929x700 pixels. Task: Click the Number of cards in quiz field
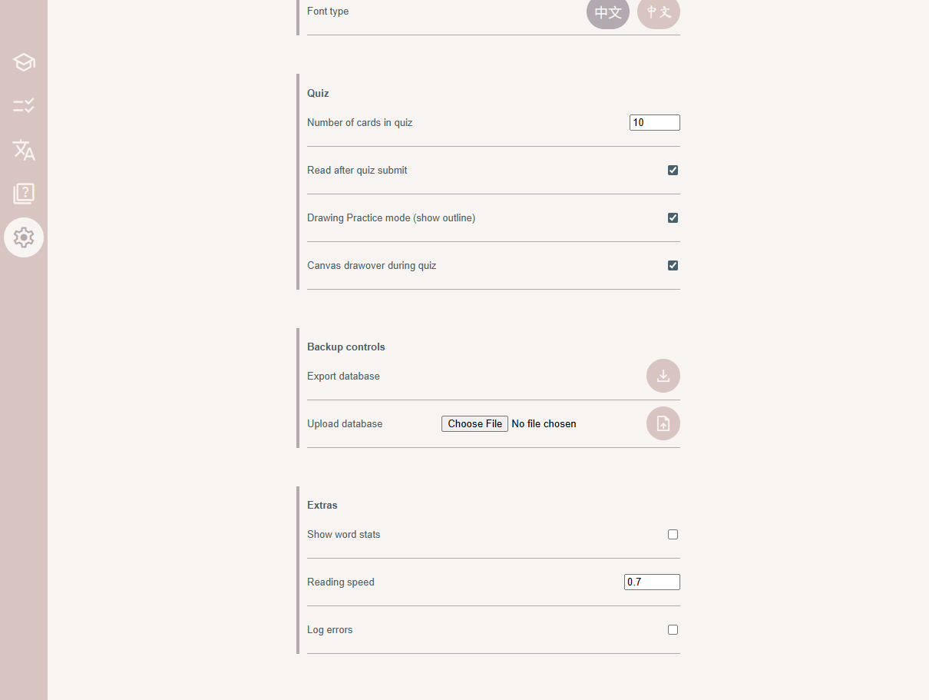pos(654,122)
